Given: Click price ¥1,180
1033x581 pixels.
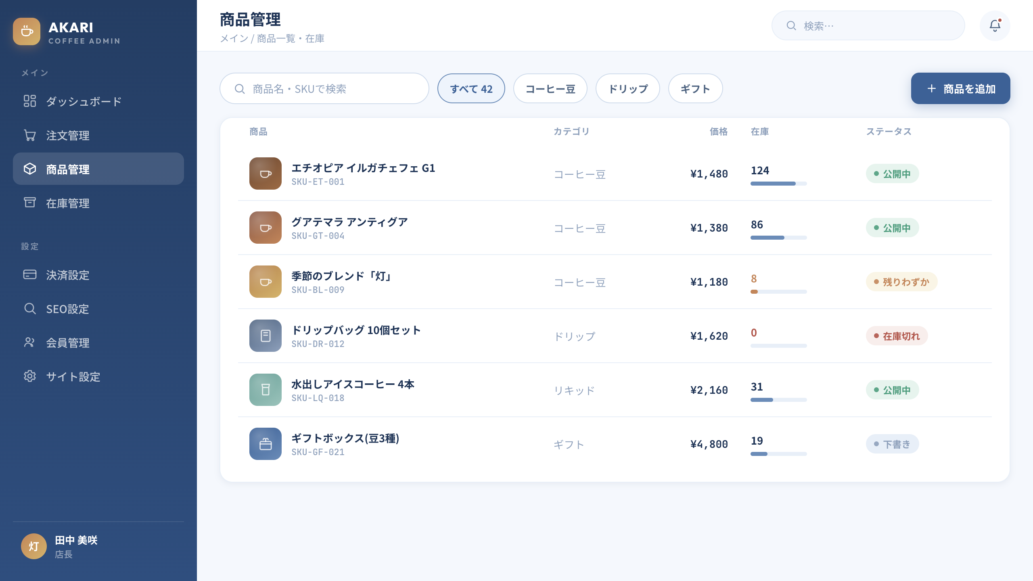Looking at the screenshot, I should pyautogui.click(x=709, y=282).
